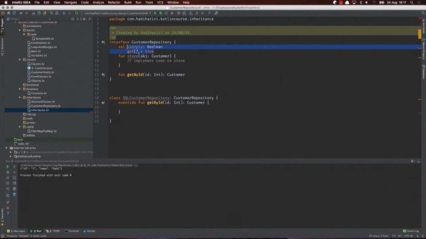Click the yellow warning marker in the editor's right stripe

pos(420,34)
